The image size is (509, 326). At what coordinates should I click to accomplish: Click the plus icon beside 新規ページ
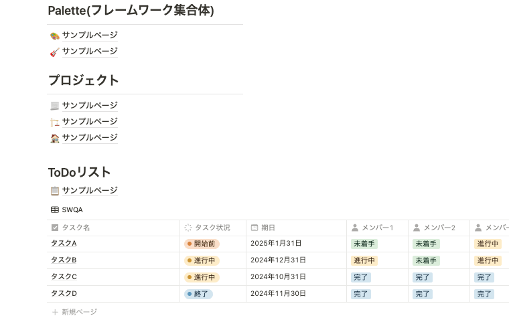(56, 312)
